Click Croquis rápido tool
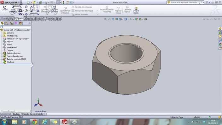 point(136,10)
